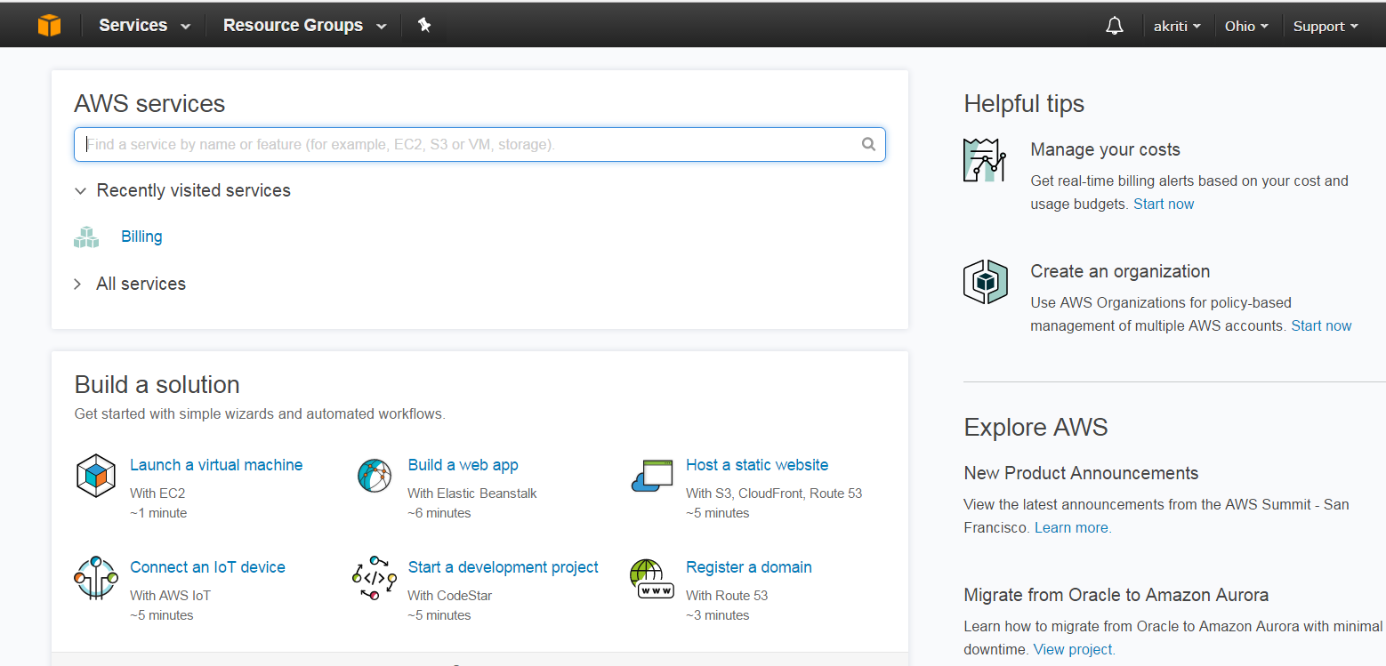Click the Manage your costs chart icon
1386x666 pixels.
(985, 161)
